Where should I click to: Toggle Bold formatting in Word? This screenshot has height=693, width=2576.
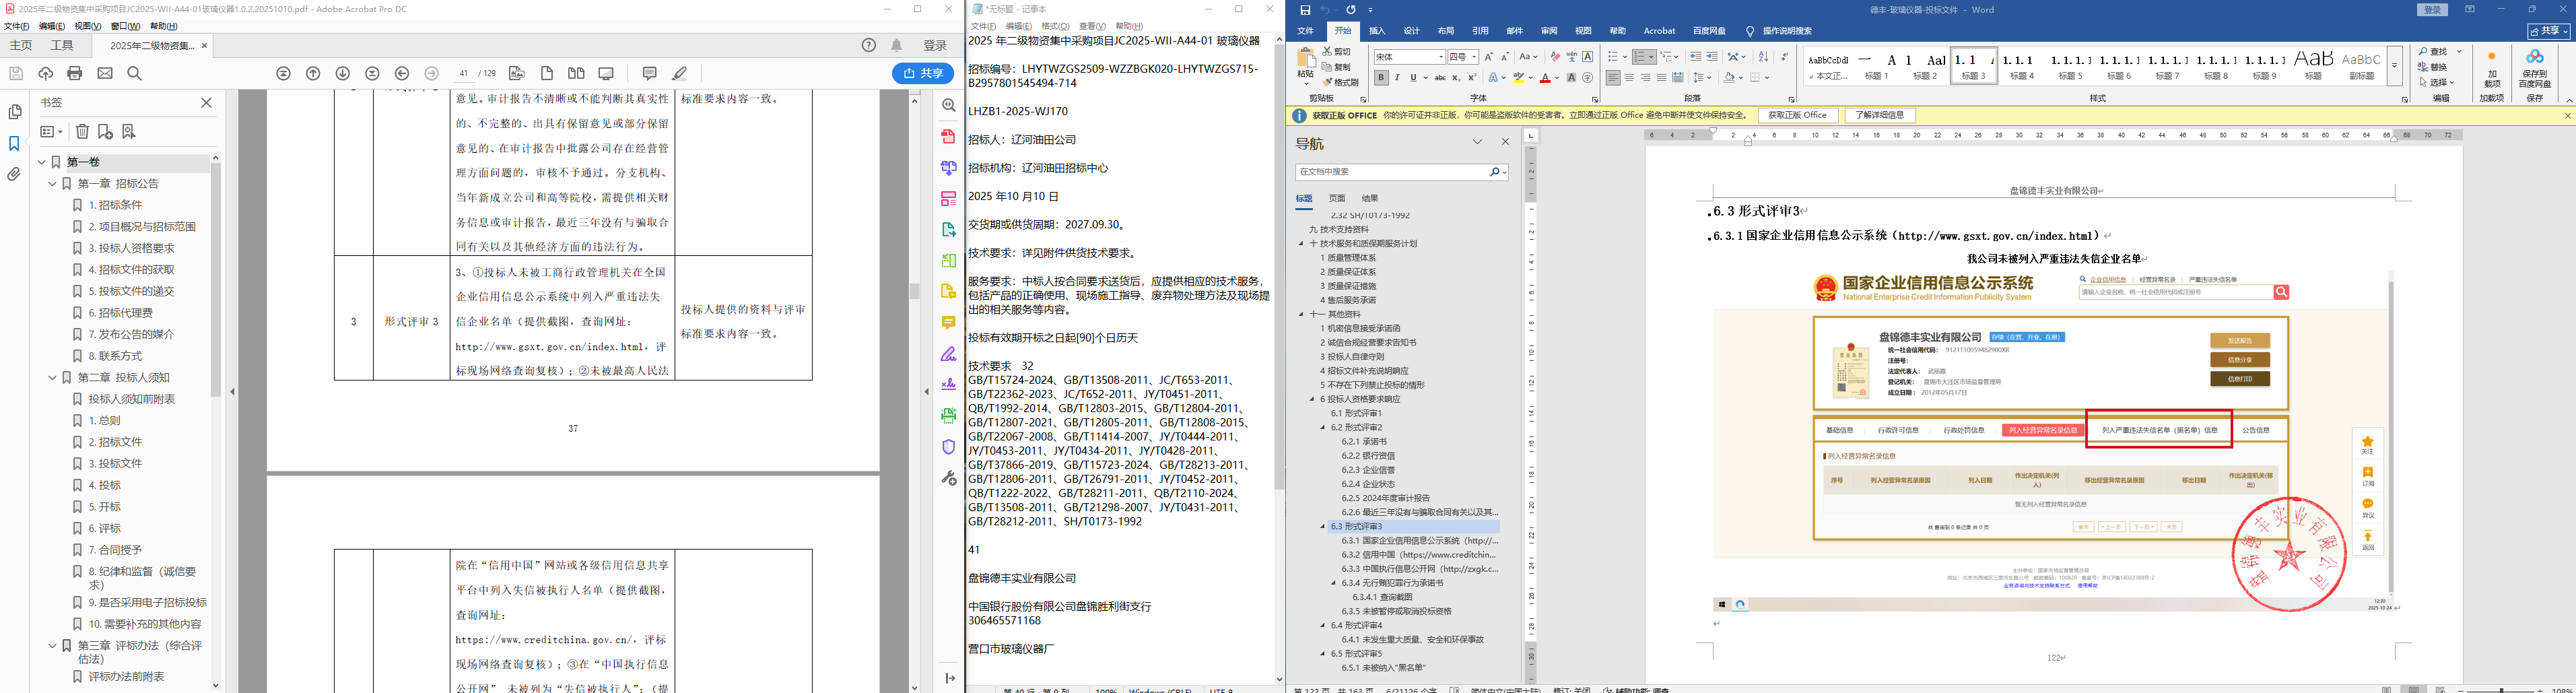pos(1381,78)
